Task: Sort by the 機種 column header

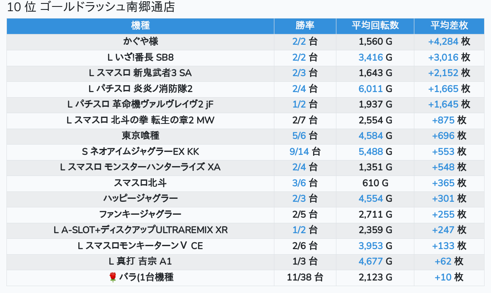Action: 140,26
